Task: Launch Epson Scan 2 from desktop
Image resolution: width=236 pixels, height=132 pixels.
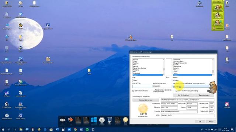Action: tap(21, 116)
